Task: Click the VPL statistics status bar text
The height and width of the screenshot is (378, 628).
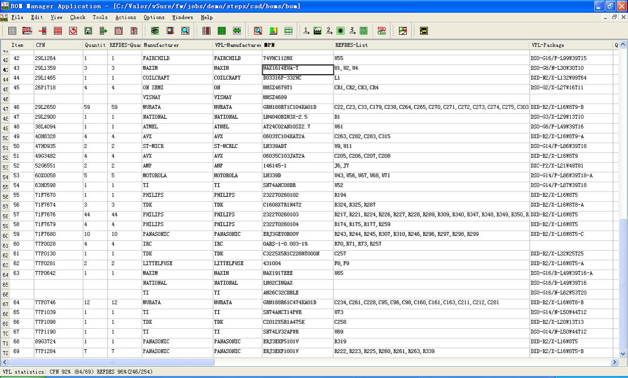Action: (x=77, y=372)
